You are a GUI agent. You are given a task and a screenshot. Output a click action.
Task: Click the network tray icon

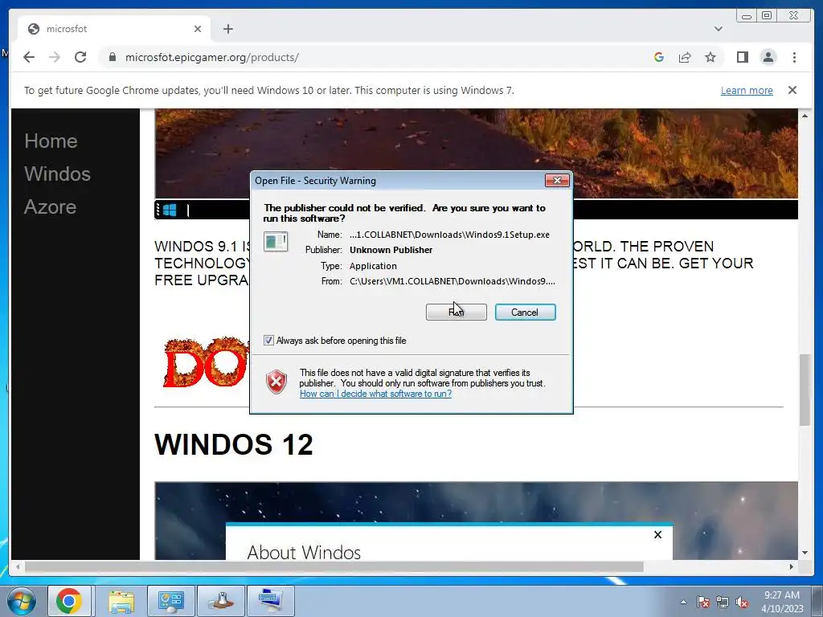pos(723,602)
